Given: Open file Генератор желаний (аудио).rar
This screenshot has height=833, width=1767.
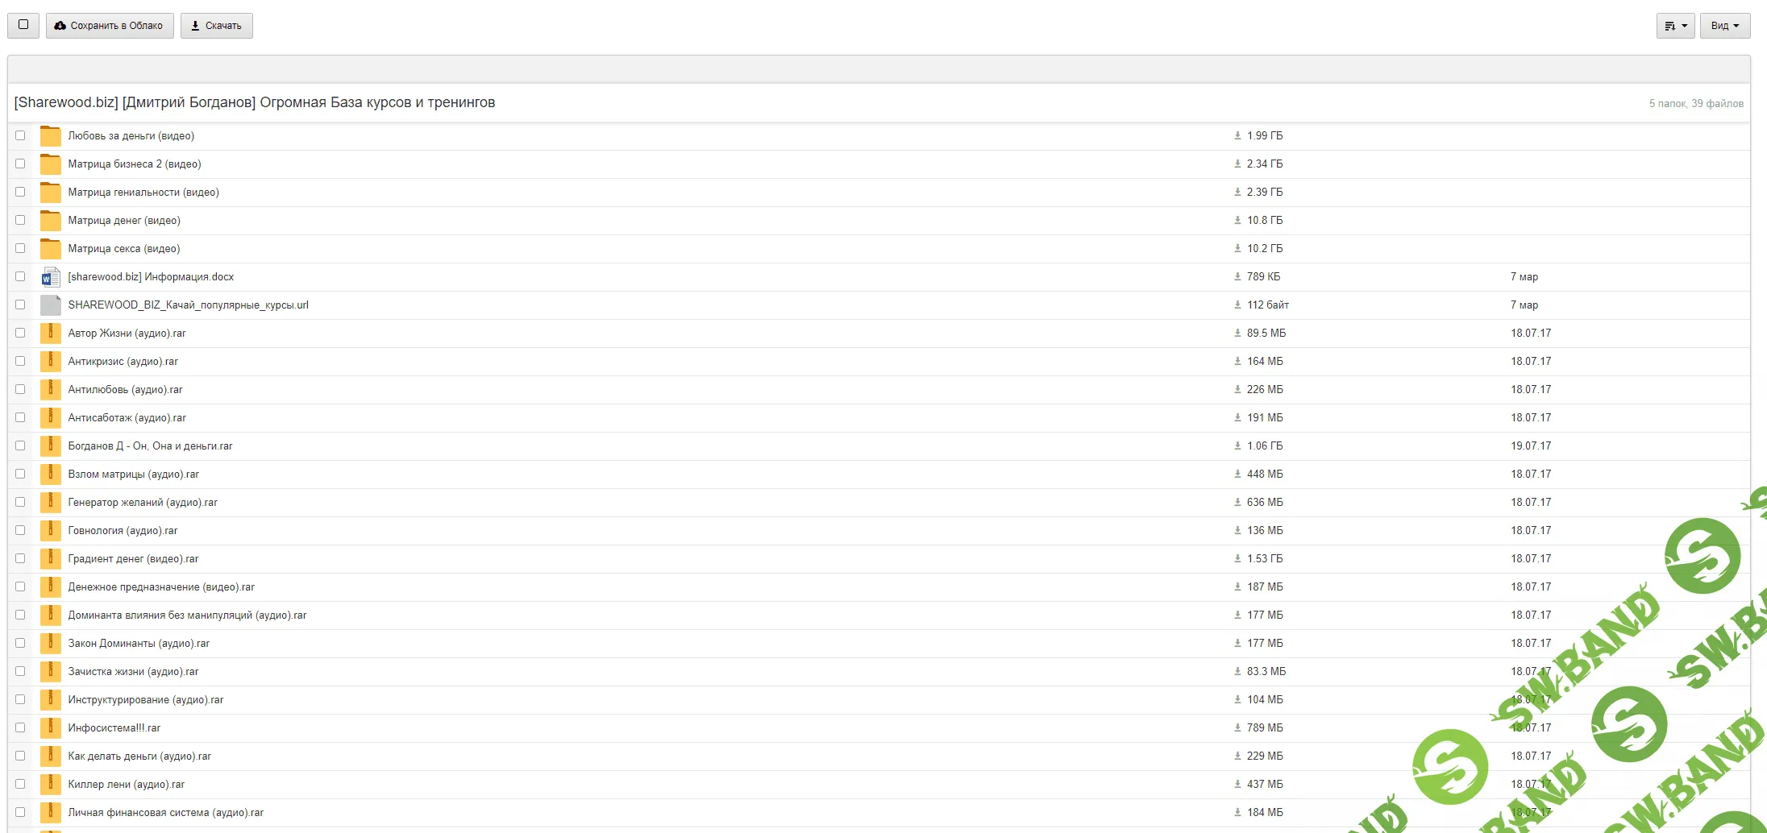Looking at the screenshot, I should (x=143, y=503).
